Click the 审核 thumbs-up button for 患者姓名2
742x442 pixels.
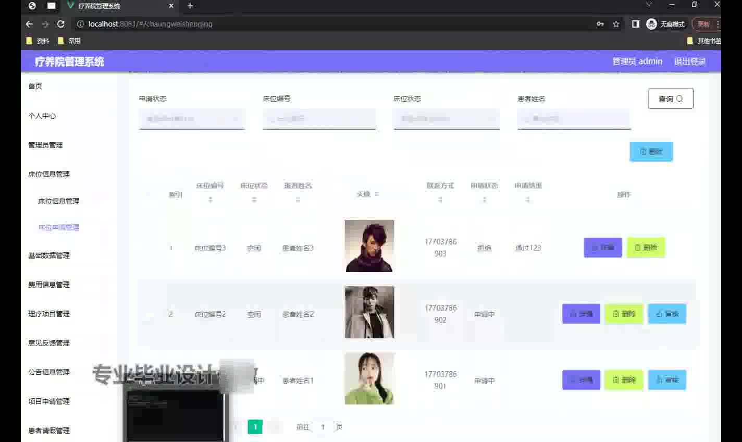[x=667, y=314]
